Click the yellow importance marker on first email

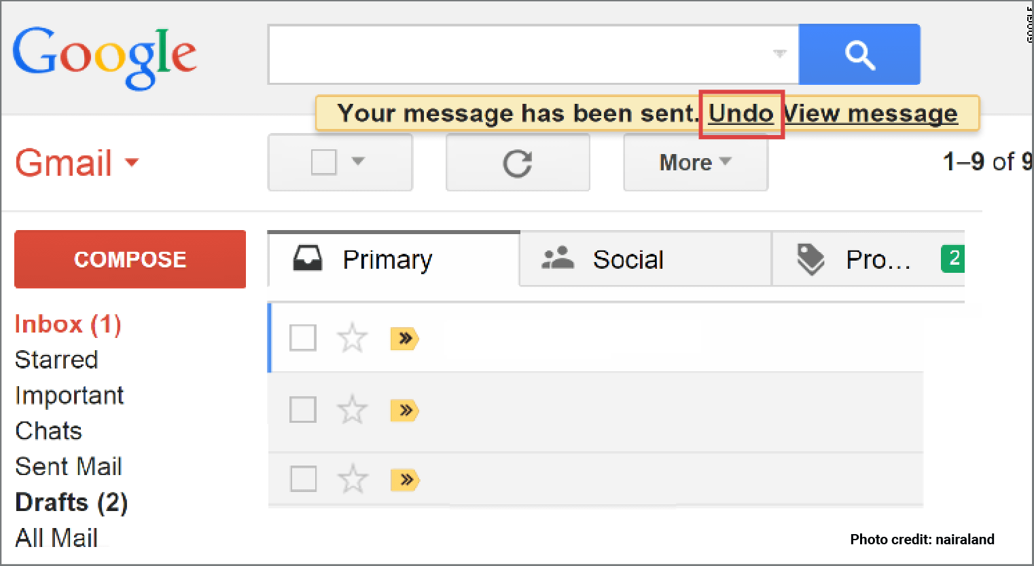pyautogui.click(x=405, y=339)
